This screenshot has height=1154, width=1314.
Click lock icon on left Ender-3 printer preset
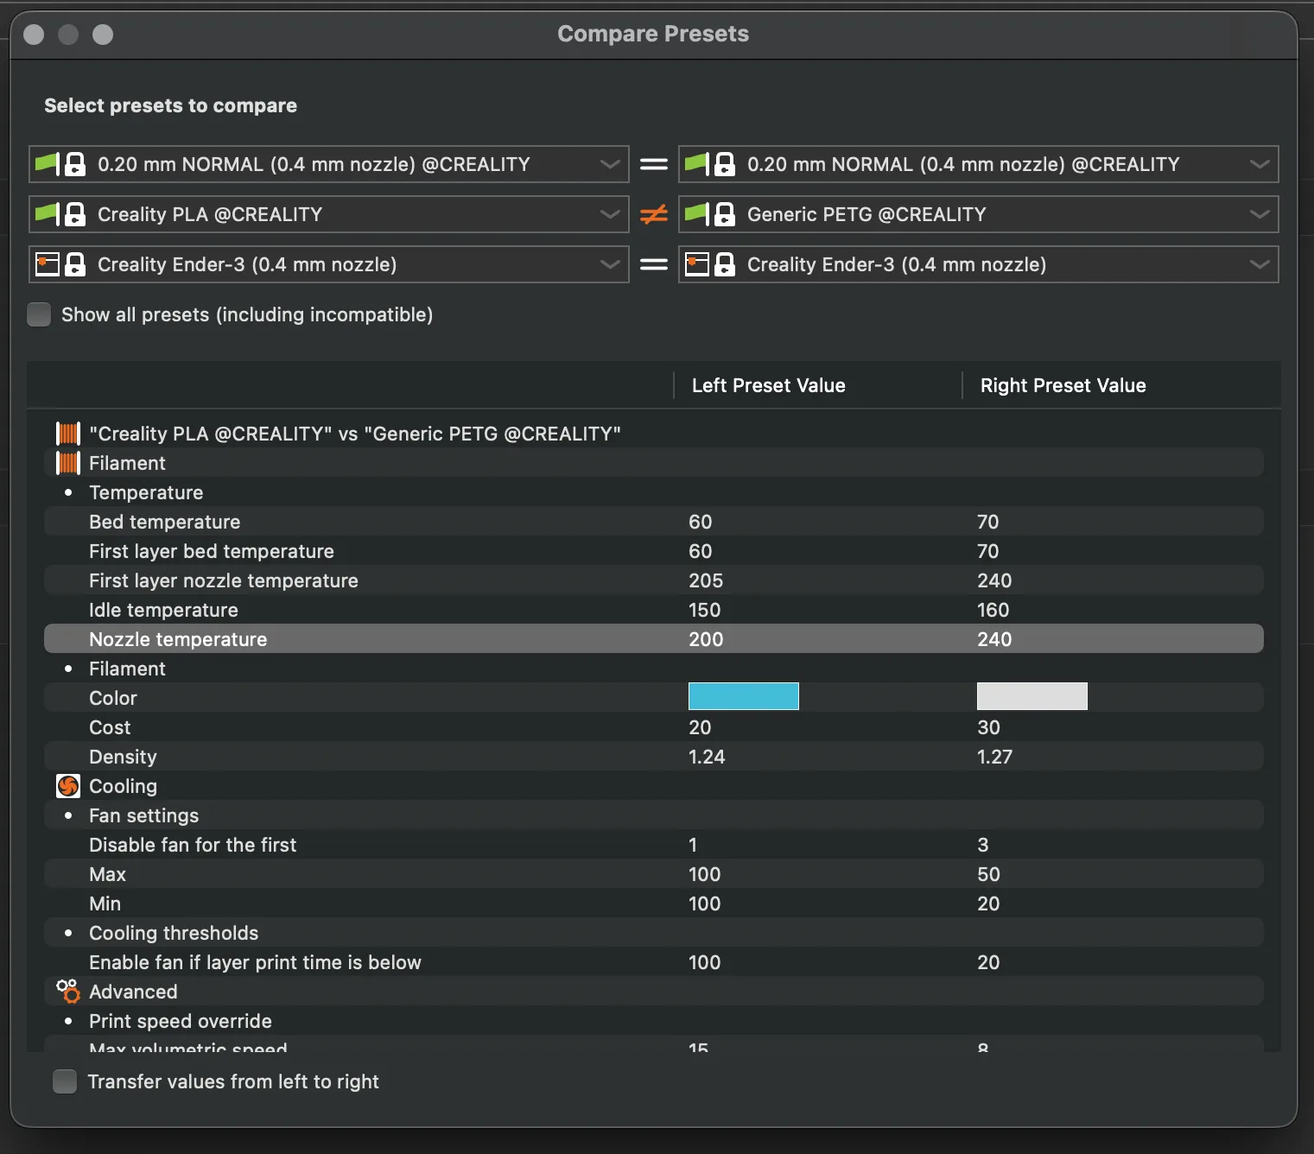pyautogui.click(x=76, y=264)
